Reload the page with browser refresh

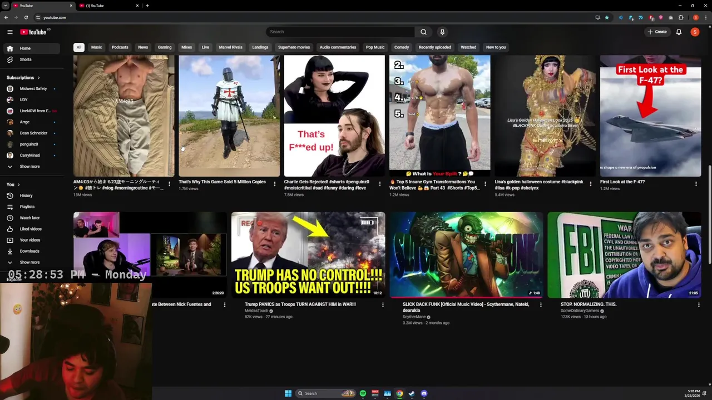(26, 17)
